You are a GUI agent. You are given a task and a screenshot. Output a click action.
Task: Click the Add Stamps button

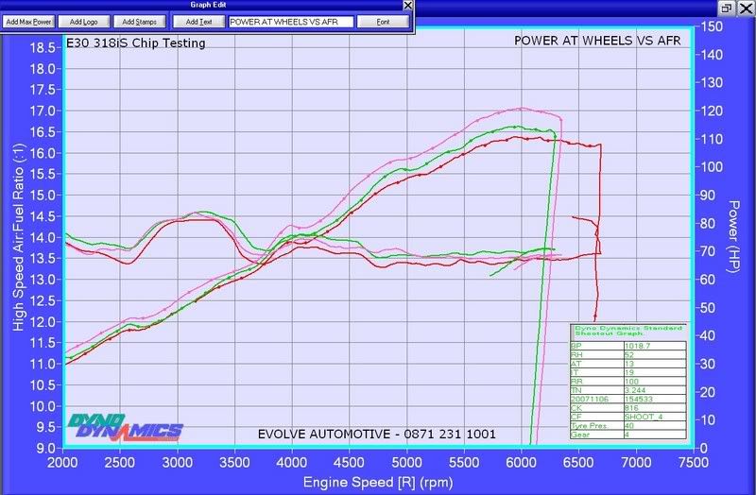coord(139,21)
